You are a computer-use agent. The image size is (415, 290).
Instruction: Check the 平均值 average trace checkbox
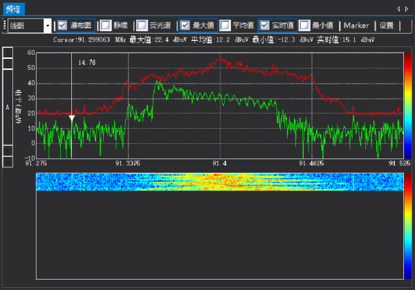tap(225, 26)
